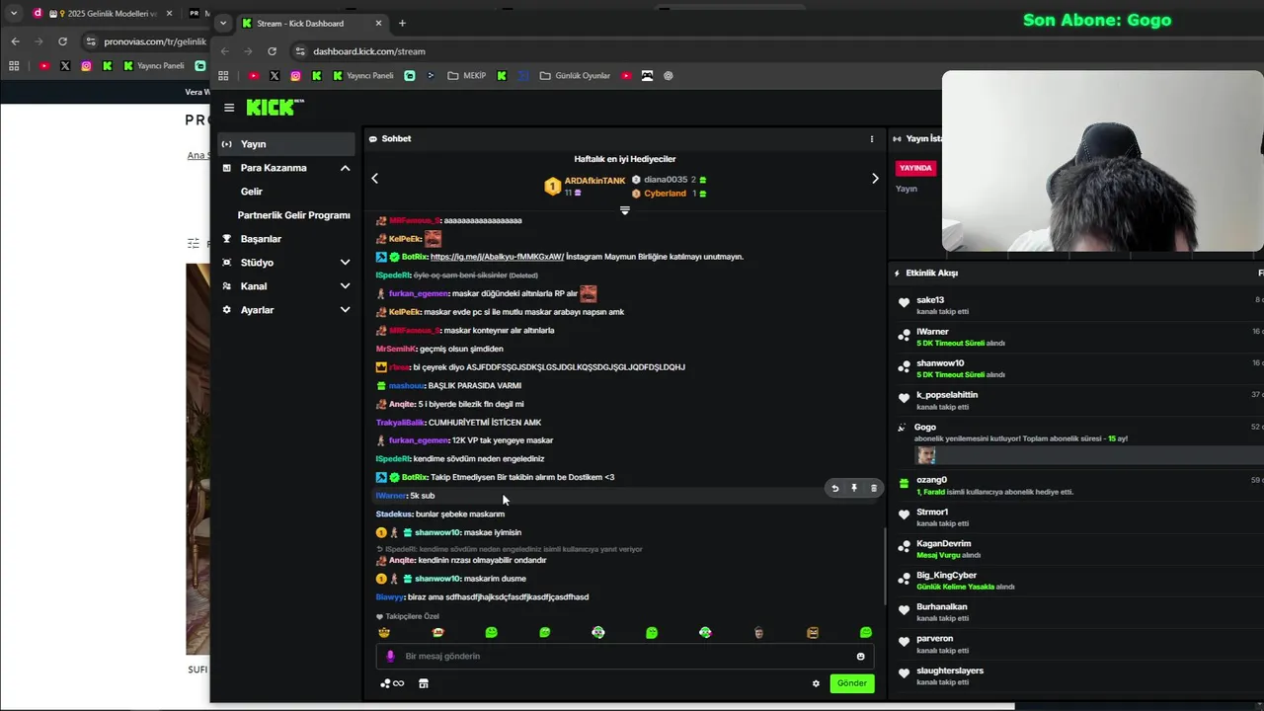Open the emoji picker in message box
1264x711 pixels.
860,656
